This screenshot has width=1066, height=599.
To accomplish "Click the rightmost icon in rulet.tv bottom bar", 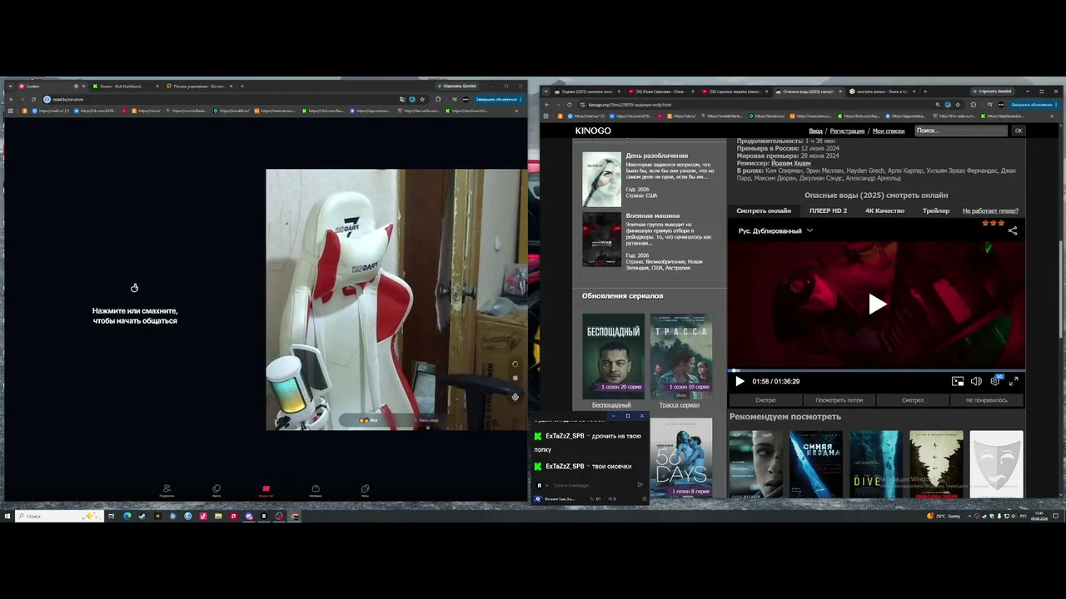I will (x=365, y=490).
